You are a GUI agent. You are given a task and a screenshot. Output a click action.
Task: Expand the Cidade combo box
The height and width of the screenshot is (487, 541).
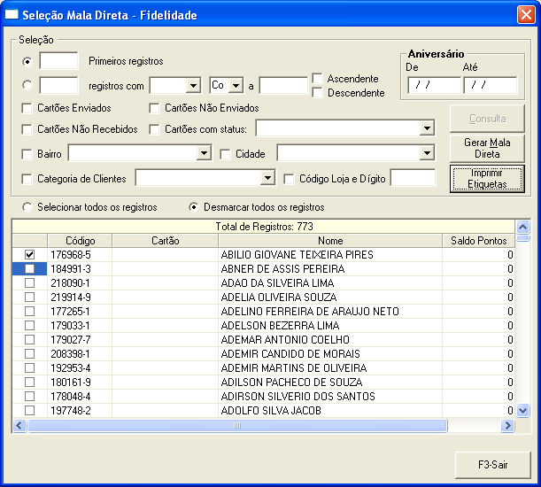pyautogui.click(x=427, y=154)
